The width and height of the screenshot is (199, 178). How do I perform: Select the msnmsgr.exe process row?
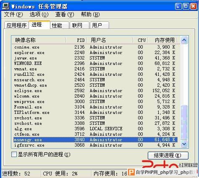coord(95,139)
